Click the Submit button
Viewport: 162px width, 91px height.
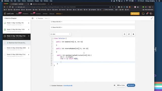131,85
